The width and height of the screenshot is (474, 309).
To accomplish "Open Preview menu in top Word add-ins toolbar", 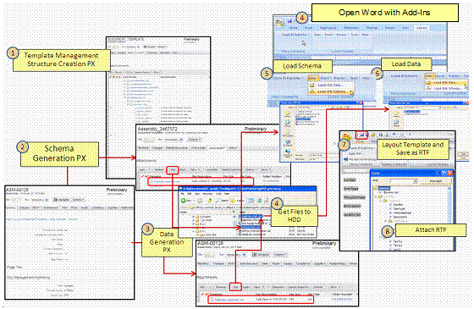I will [342, 35].
